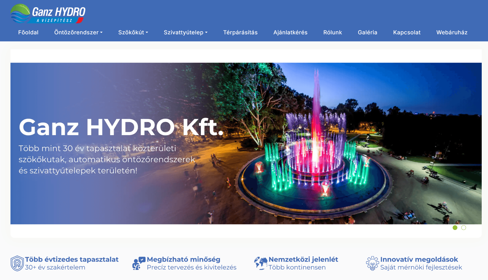Click the Több kontinensen text
Viewport: 488px width, 280px height.
pyautogui.click(x=297, y=267)
